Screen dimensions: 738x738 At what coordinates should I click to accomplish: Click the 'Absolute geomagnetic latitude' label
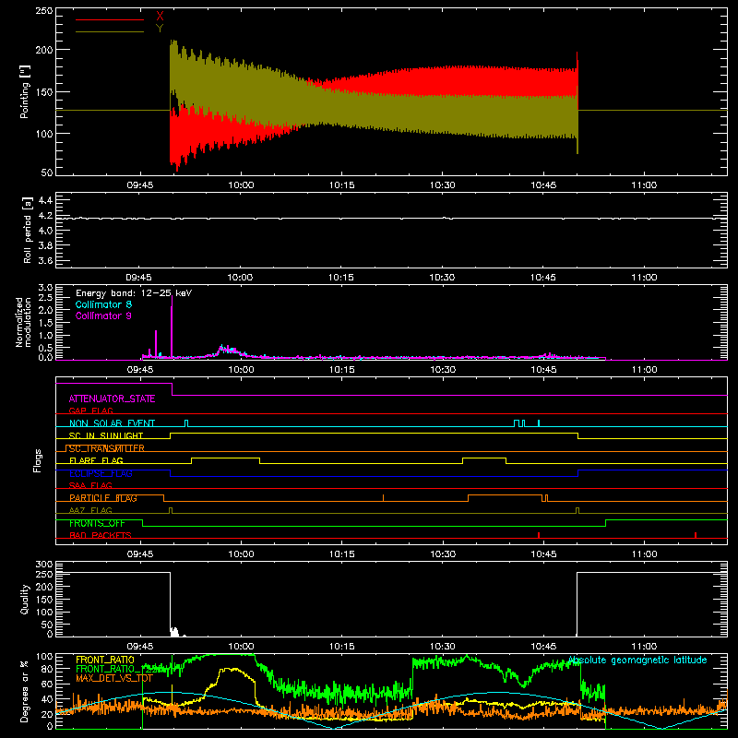click(637, 660)
